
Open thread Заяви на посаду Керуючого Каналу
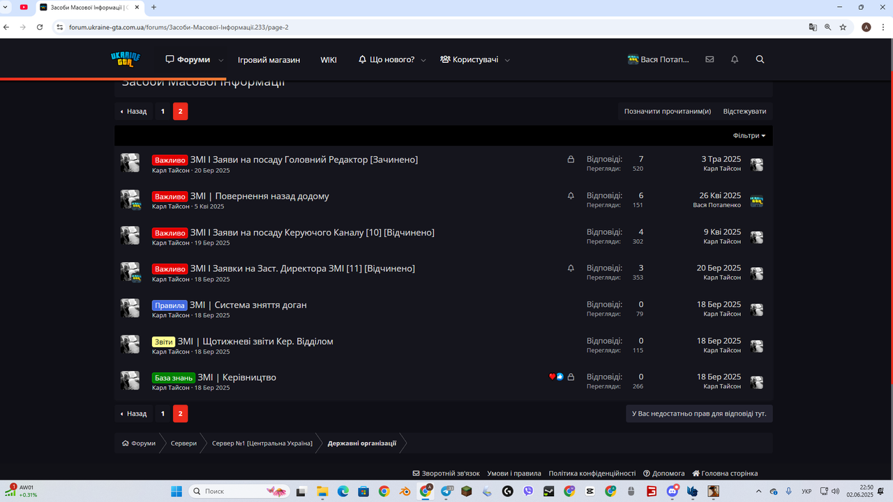point(313,232)
